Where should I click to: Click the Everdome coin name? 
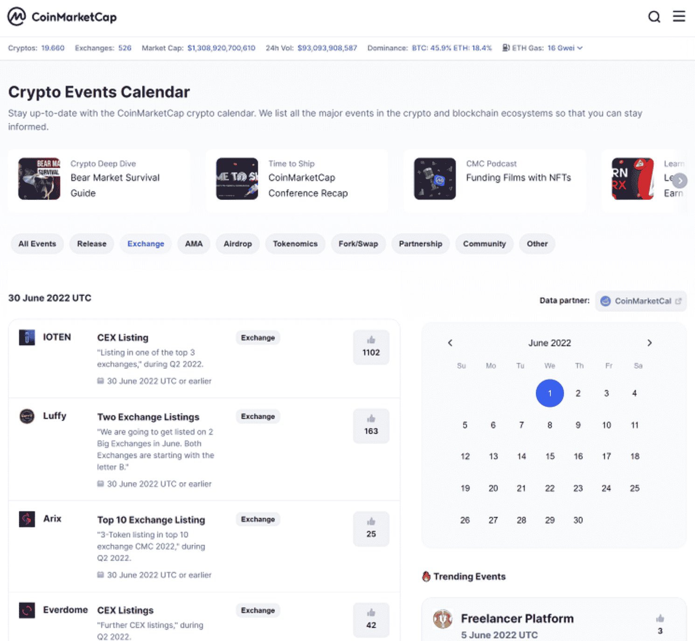click(x=65, y=610)
